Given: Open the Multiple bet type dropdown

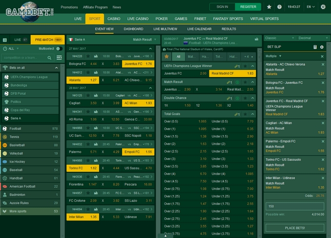Looking at the screenshot, I should (x=273, y=56).
